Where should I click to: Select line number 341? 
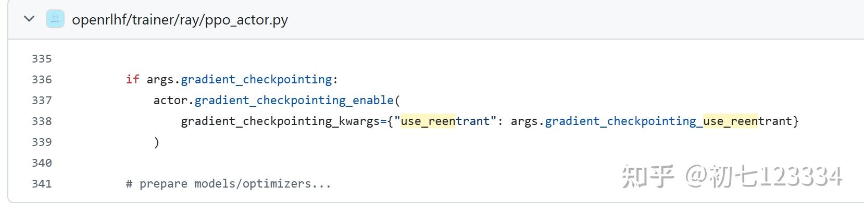42,184
